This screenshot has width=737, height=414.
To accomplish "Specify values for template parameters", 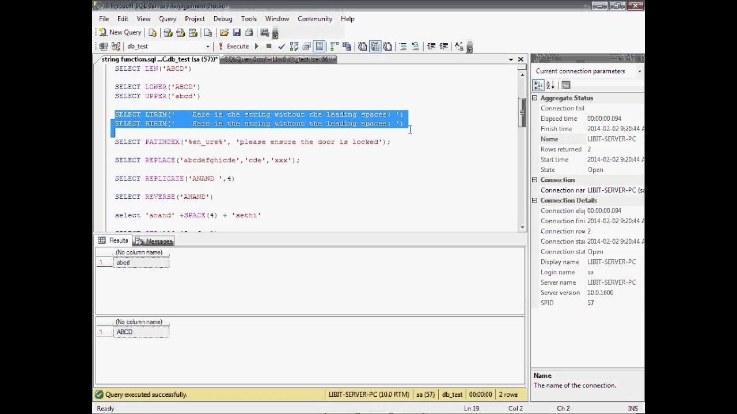I will coord(459,47).
